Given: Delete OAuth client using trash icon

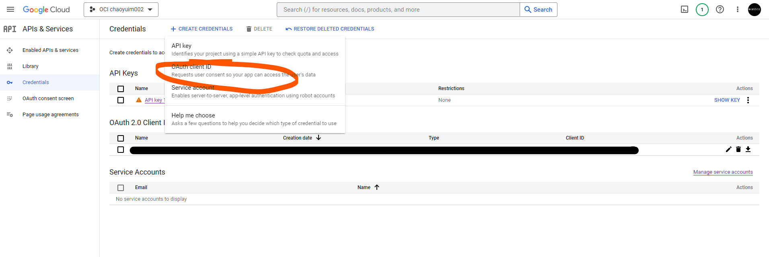Looking at the screenshot, I should pos(738,149).
